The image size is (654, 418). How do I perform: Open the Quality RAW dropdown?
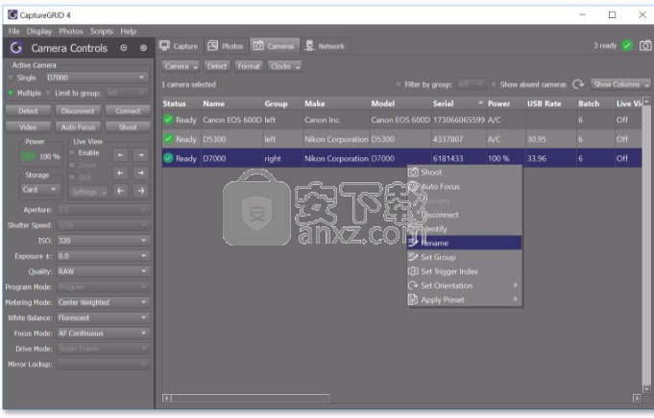tap(103, 271)
